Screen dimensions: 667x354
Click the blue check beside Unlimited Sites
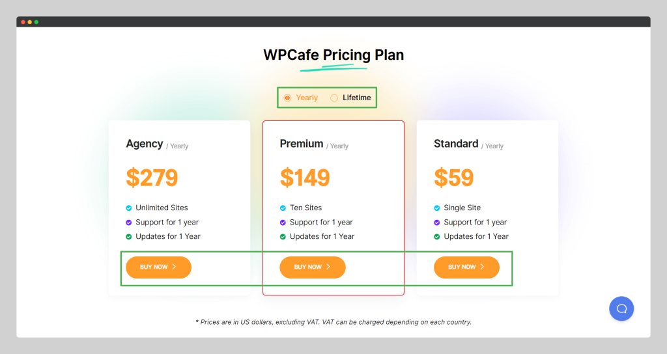(129, 208)
